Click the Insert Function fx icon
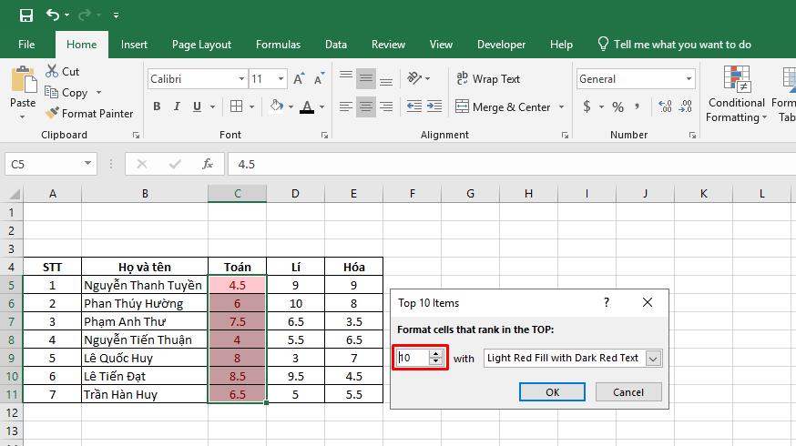 point(208,164)
